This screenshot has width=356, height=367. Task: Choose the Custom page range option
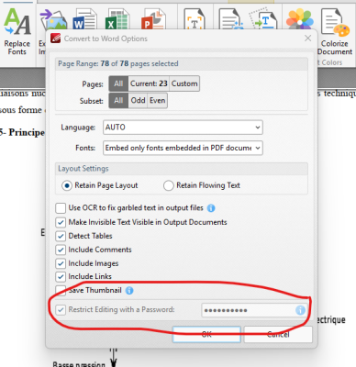tap(184, 83)
